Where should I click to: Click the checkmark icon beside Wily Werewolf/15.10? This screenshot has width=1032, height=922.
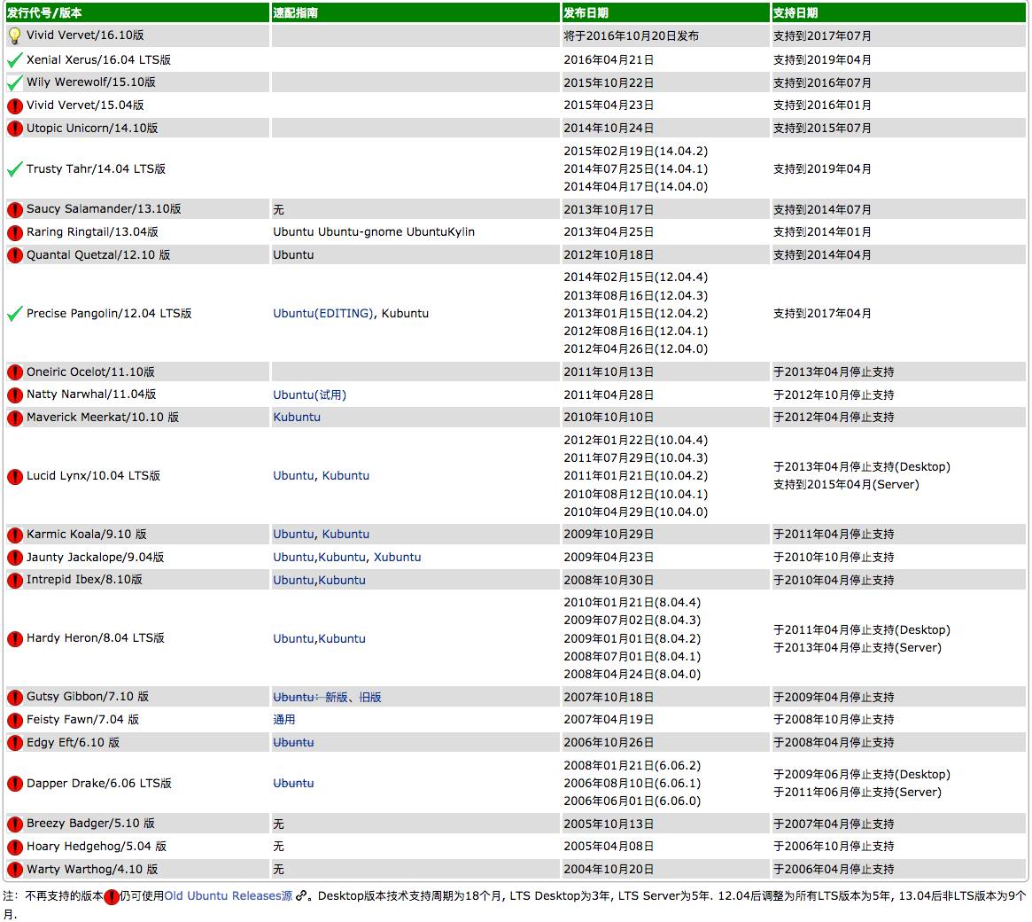click(x=14, y=83)
